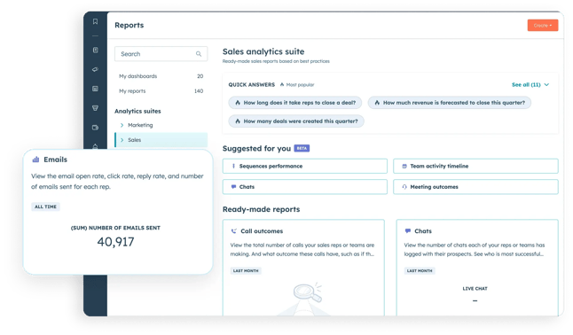This screenshot has height=335, width=573.
Task: Open the wallet commerce sidebar icon
Action: click(95, 128)
